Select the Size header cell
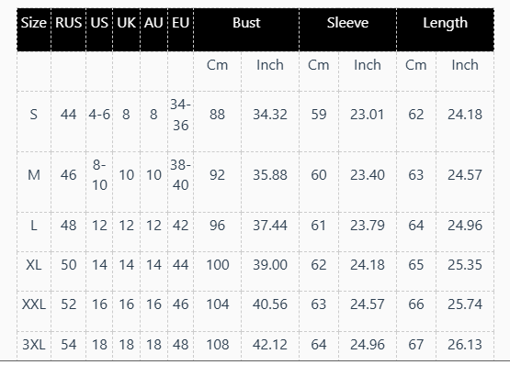This screenshot has height=365, width=510. 34,23
